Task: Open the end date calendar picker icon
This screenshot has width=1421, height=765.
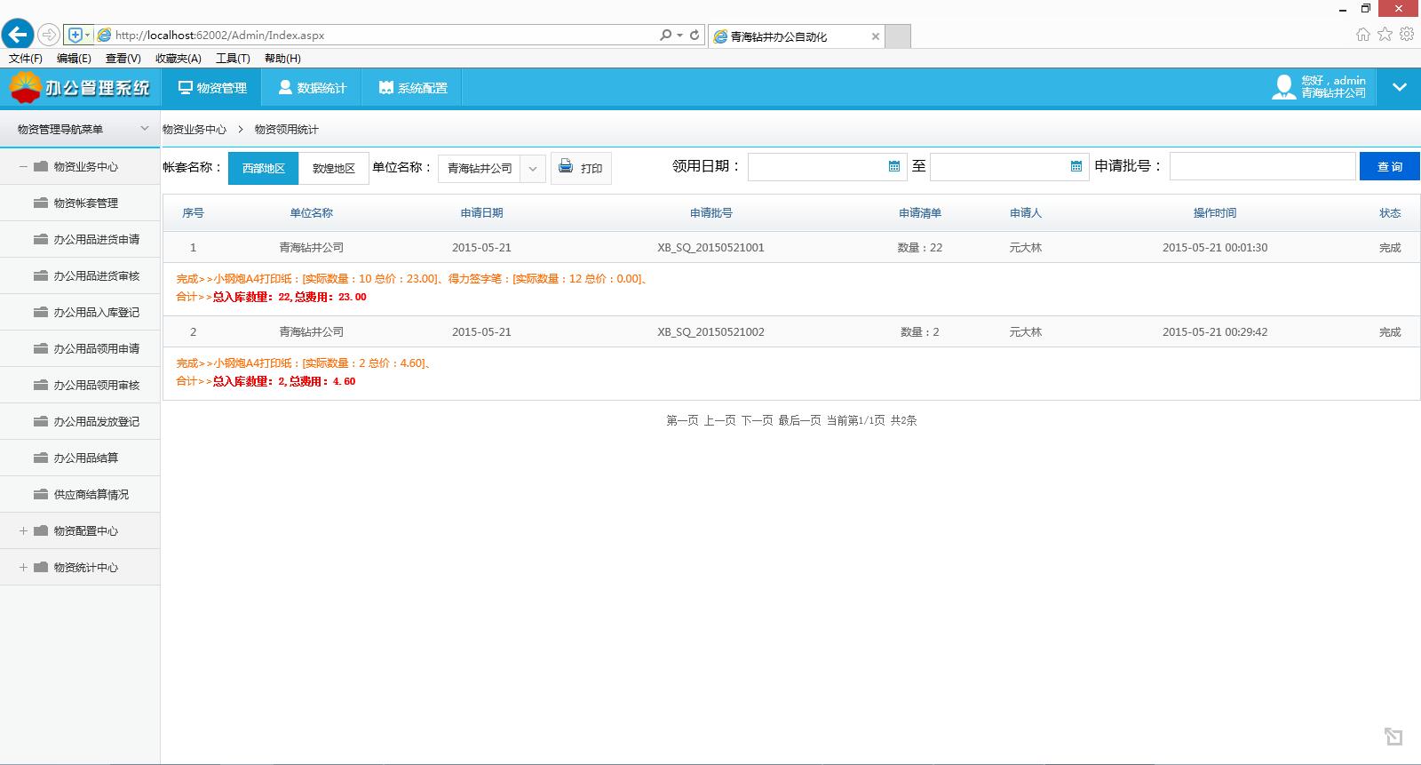Action: pyautogui.click(x=1076, y=166)
